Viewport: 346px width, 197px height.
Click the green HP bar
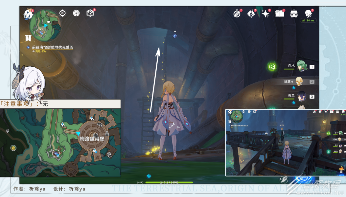169,183
